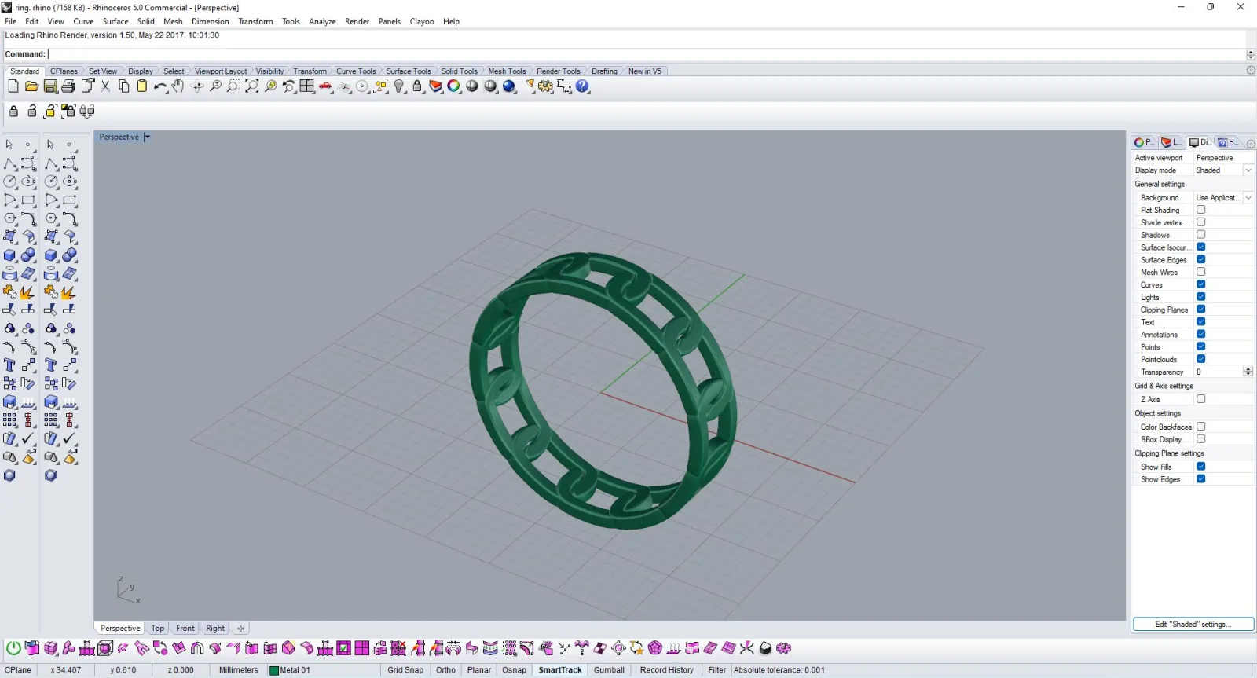Image resolution: width=1257 pixels, height=678 pixels.
Task: Click into the Command input field
Action: [646, 54]
